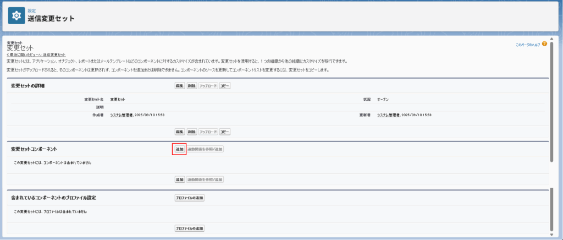Click the upper アップロード button
Image resolution: width=563 pixels, height=240 pixels.
coord(208,86)
